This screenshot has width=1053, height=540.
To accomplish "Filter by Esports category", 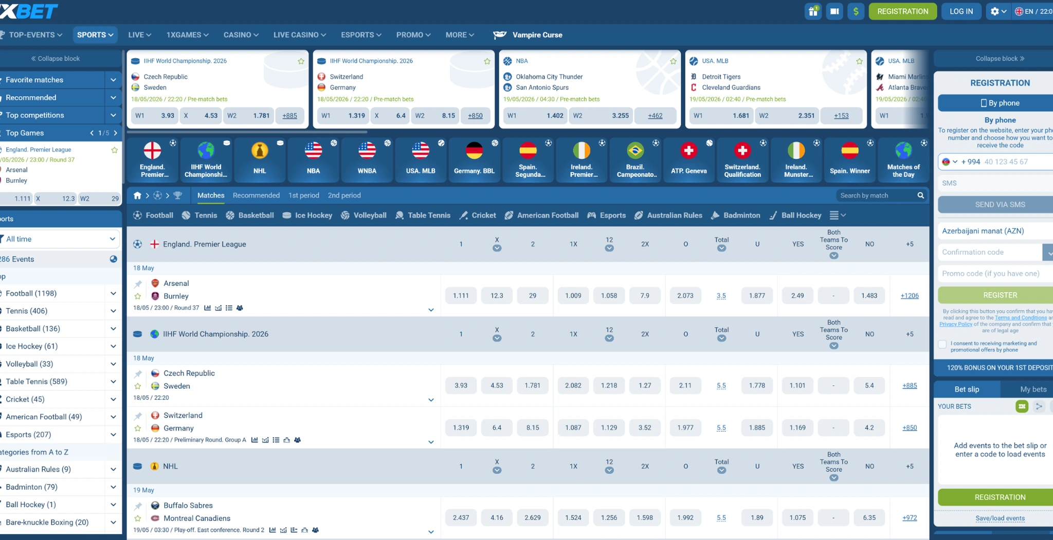I will 606,215.
